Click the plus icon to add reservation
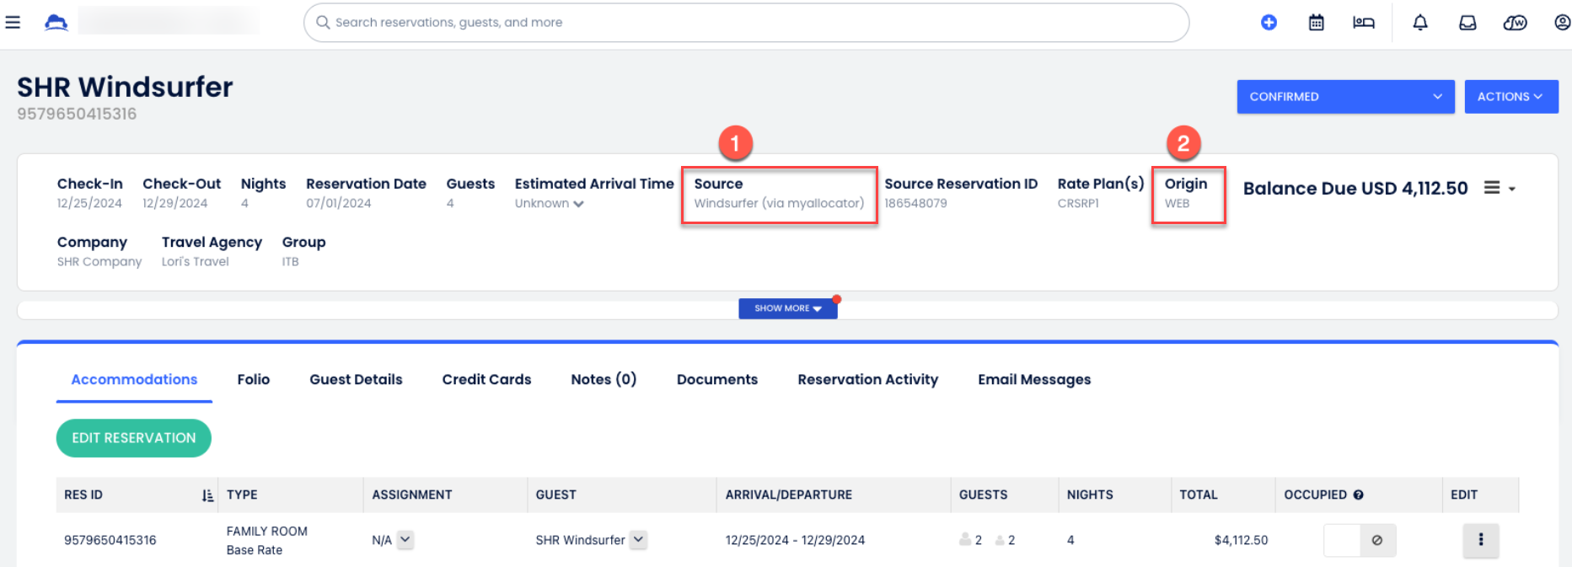 (x=1269, y=23)
